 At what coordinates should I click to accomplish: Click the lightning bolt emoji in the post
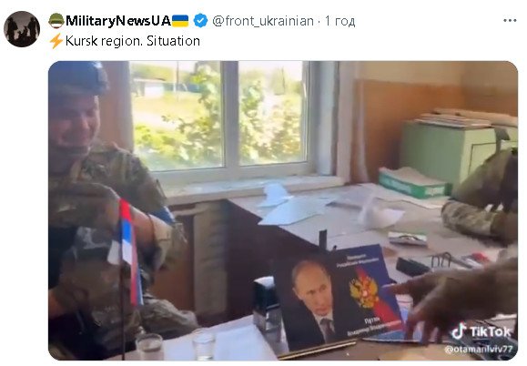(56, 41)
